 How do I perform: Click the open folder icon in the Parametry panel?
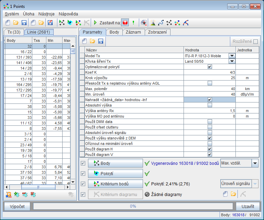tap(92, 41)
